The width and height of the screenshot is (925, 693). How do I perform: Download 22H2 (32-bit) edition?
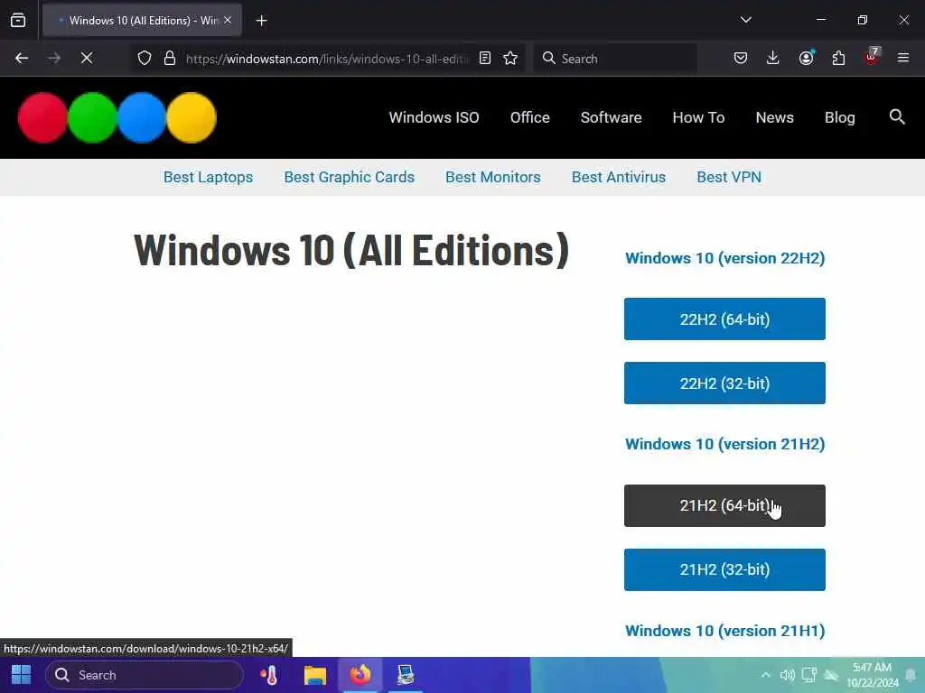pos(724,383)
